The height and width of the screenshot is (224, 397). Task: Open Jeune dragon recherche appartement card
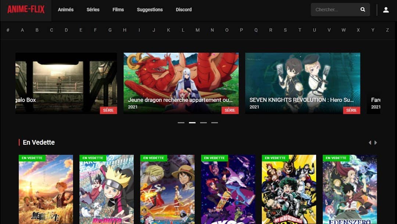pos(181,83)
